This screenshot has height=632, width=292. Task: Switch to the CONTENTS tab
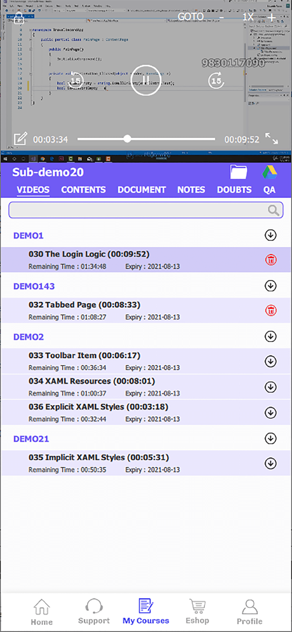click(x=83, y=190)
